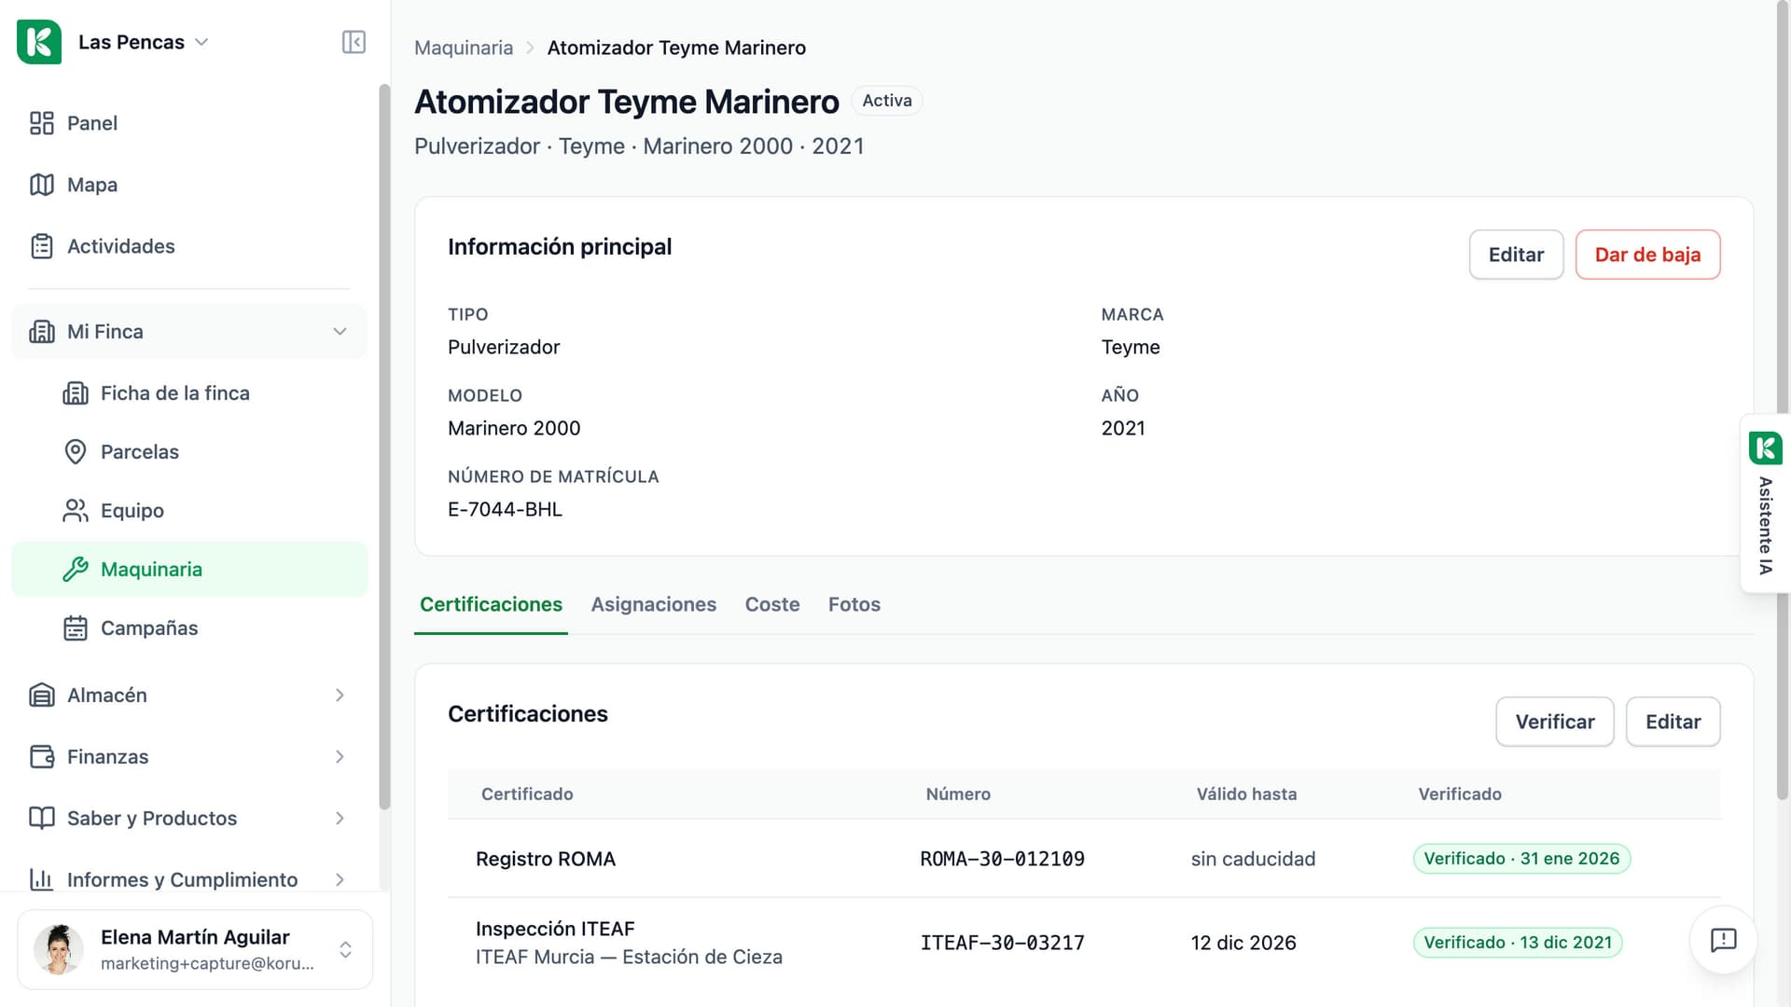Expand the Almacén section chevron
The width and height of the screenshot is (1791, 1007).
(x=340, y=696)
